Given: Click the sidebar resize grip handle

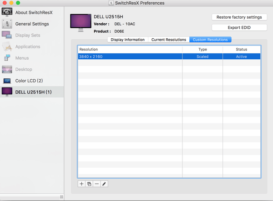Looking at the screenshot, I should pyautogui.click(x=61, y=197).
